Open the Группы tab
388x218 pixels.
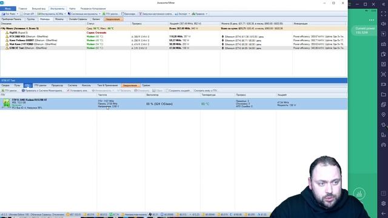pos(31,19)
